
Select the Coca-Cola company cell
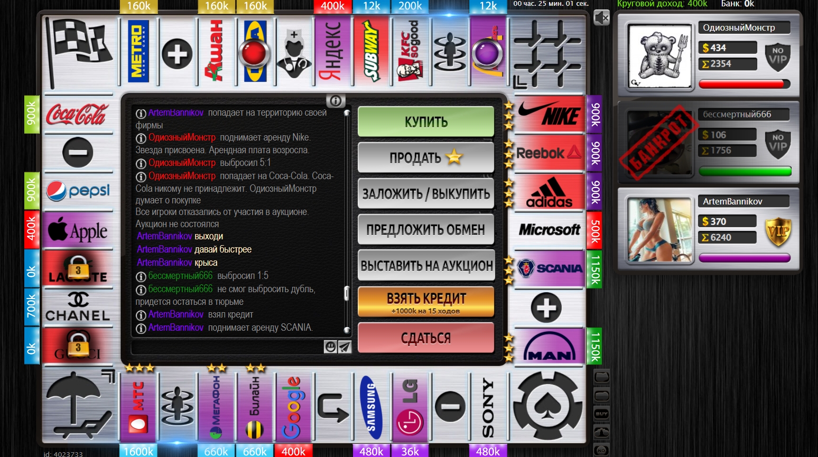point(78,114)
